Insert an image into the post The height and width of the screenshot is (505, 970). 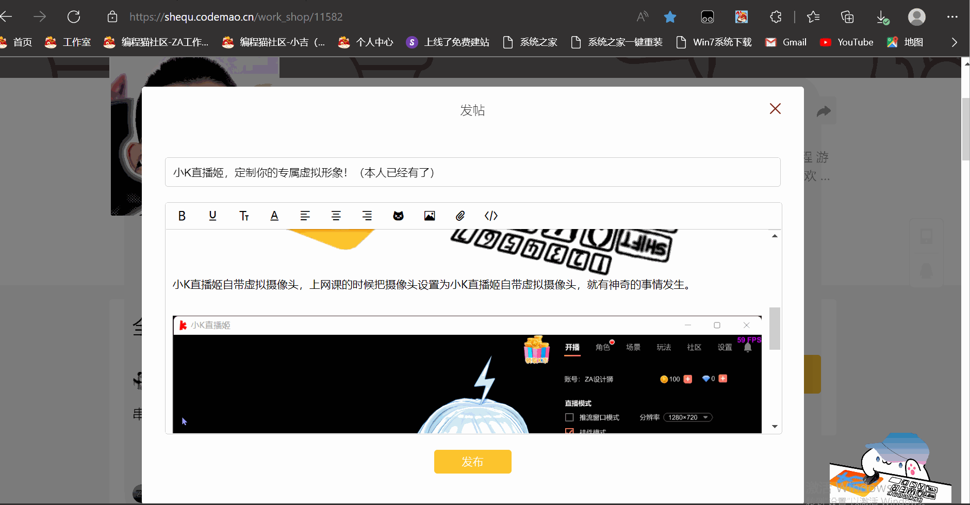[x=430, y=216]
